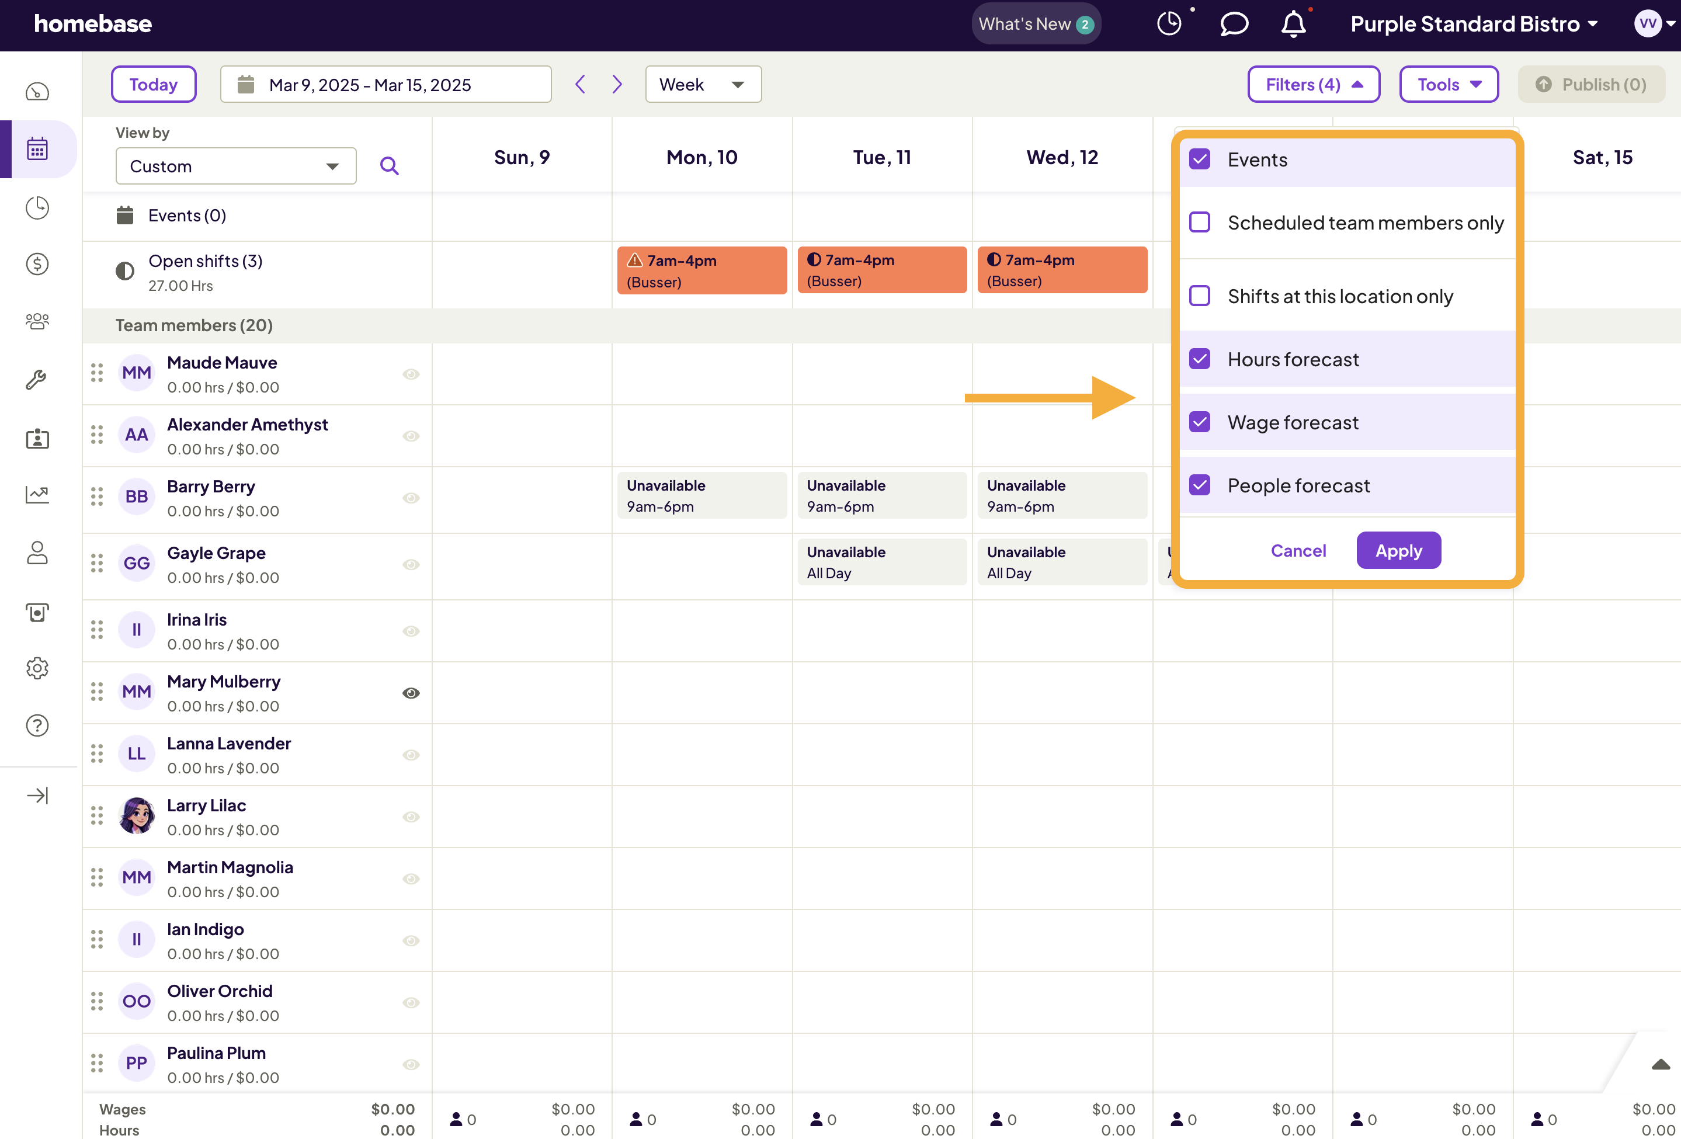The height and width of the screenshot is (1139, 1681).
Task: Hide Mary Mulberry's row via the eye toggle
Action: coord(411,693)
